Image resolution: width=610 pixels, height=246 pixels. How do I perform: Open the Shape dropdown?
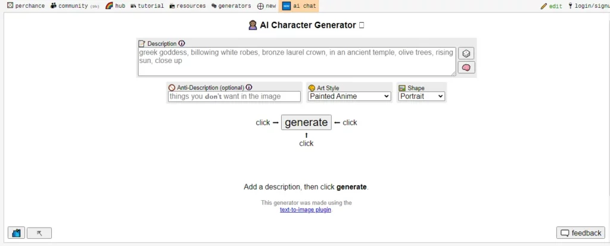pyautogui.click(x=421, y=96)
